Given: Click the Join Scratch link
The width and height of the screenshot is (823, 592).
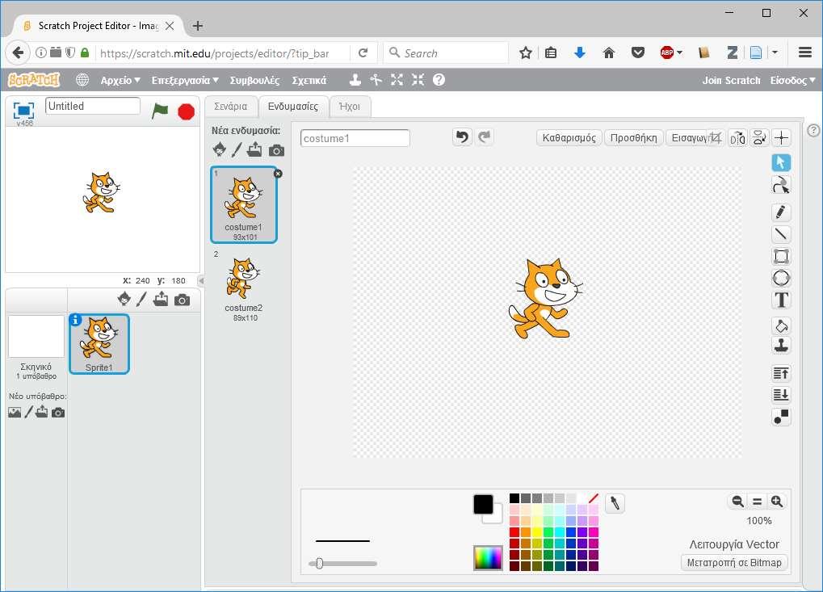Looking at the screenshot, I should (x=731, y=80).
